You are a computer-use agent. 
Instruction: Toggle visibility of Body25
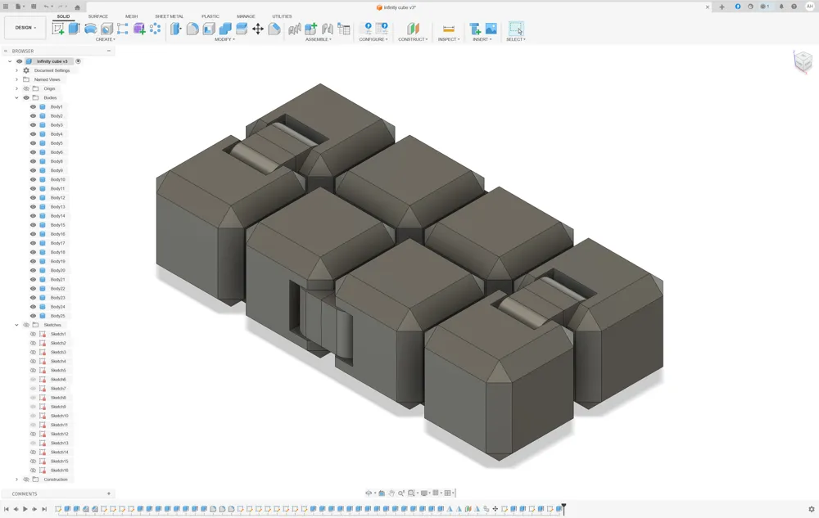coord(33,316)
